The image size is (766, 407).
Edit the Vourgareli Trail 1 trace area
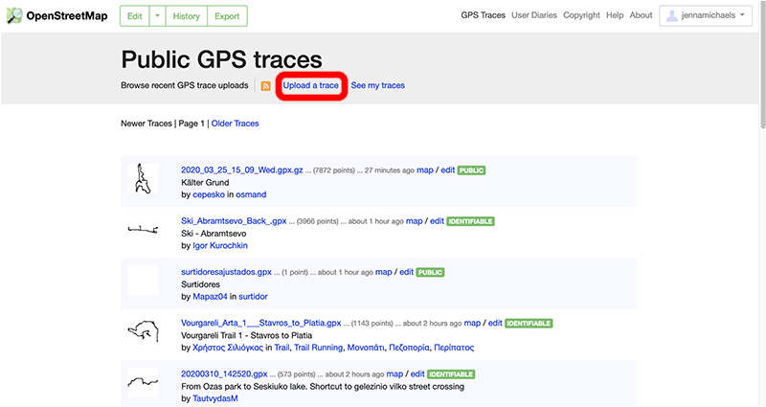[x=495, y=323]
